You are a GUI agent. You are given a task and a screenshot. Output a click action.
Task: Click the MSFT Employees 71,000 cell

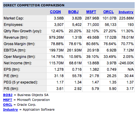click(x=91, y=25)
